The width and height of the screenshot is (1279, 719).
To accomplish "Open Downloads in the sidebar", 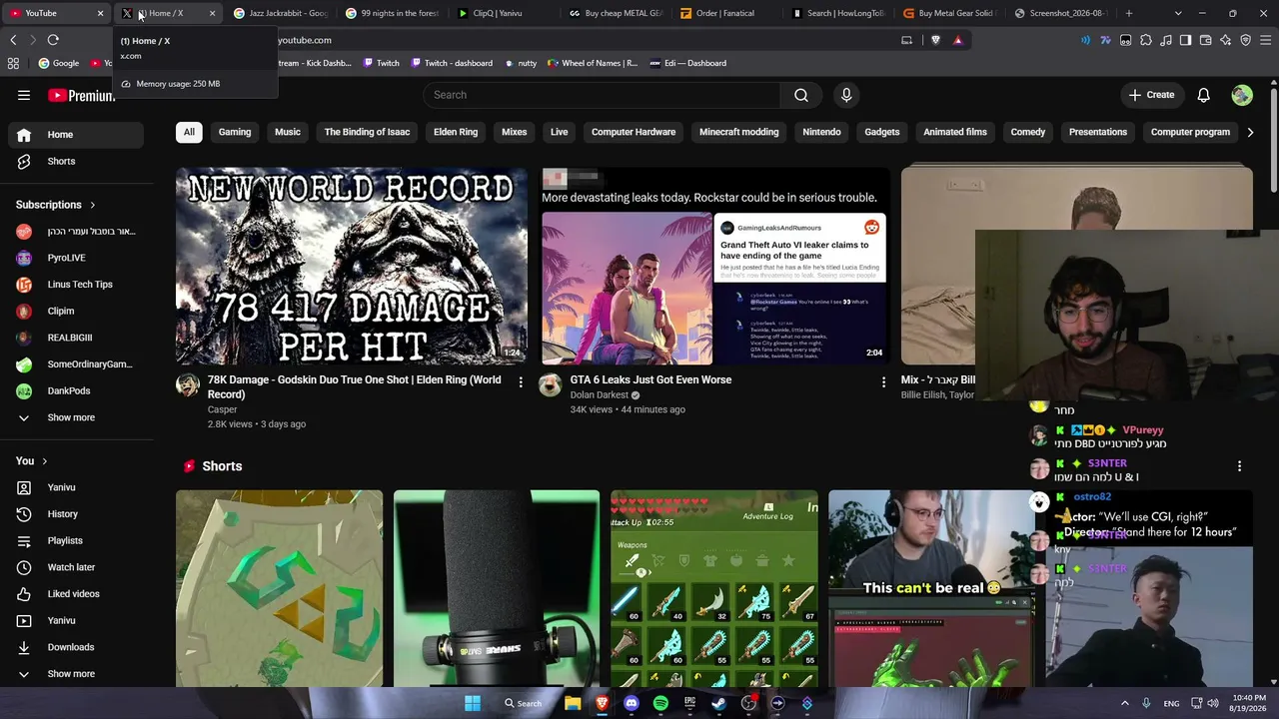I will (x=76, y=647).
